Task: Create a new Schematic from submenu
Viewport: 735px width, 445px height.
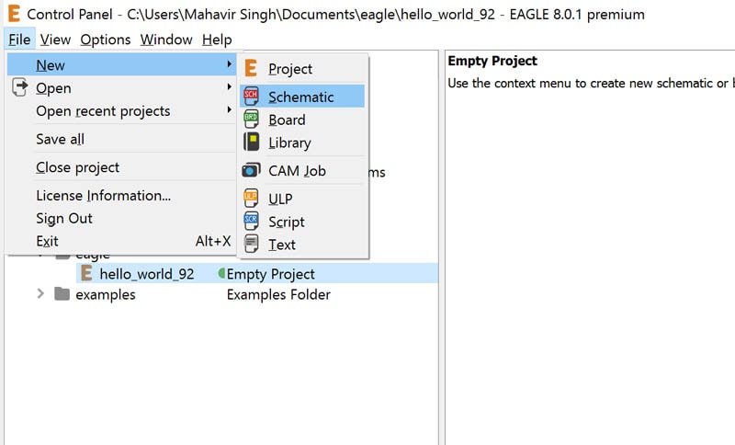Action: coord(302,97)
